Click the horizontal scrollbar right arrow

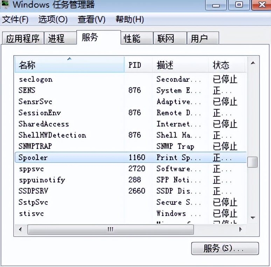pos(241,229)
